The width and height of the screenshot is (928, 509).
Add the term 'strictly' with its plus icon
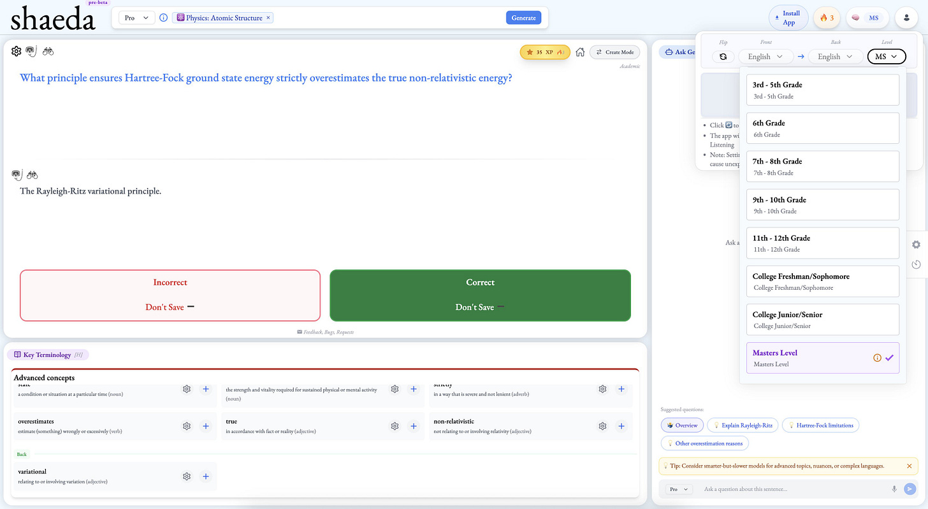(x=621, y=389)
